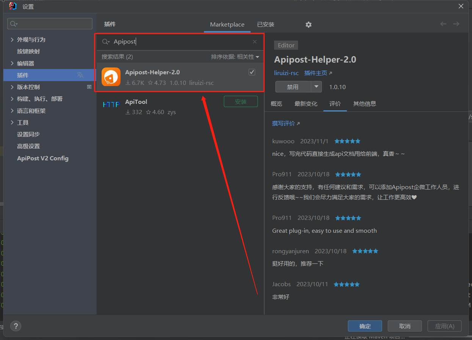Click kuwooo's five-star rating
Image resolution: width=472 pixels, height=340 pixels.
[x=347, y=141]
